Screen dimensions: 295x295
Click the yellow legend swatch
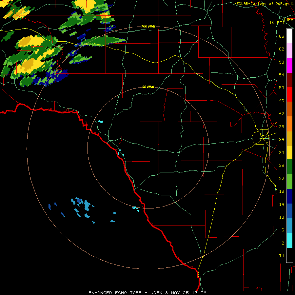(x=289, y=153)
